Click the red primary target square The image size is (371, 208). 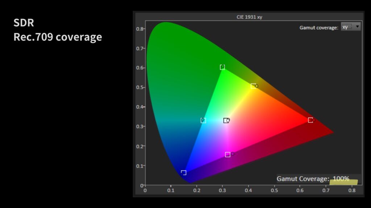point(310,120)
